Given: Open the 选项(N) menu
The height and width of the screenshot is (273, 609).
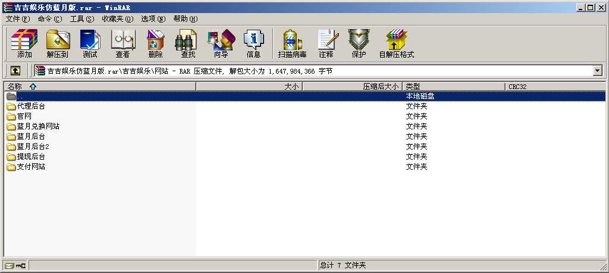Looking at the screenshot, I should pyautogui.click(x=153, y=19).
